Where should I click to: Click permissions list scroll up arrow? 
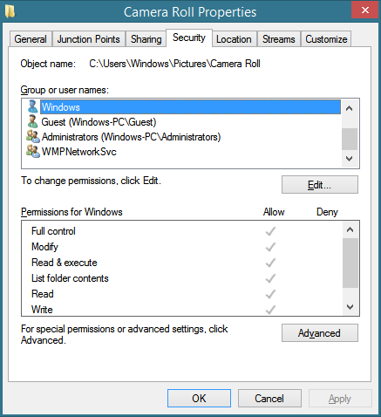coord(350,229)
